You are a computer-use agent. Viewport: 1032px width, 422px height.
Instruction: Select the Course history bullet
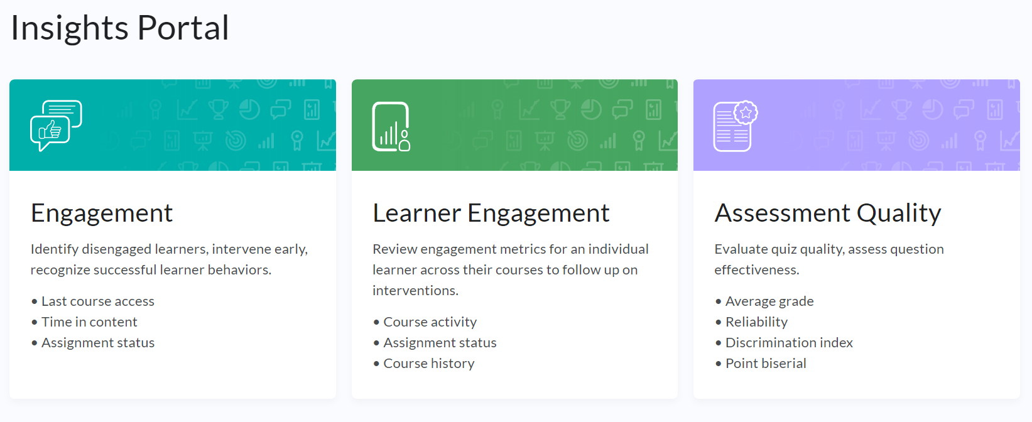[428, 364]
